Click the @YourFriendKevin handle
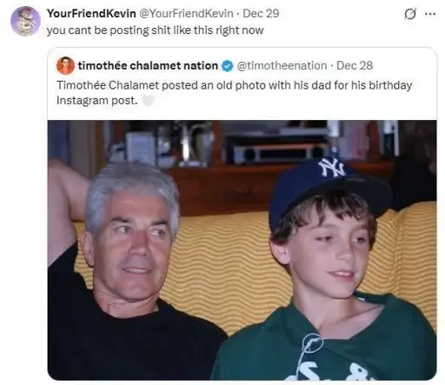The width and height of the screenshot is (445, 385). coord(186,13)
